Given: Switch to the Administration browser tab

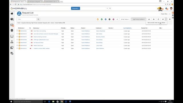Looking at the screenshot, I should point(51,2).
